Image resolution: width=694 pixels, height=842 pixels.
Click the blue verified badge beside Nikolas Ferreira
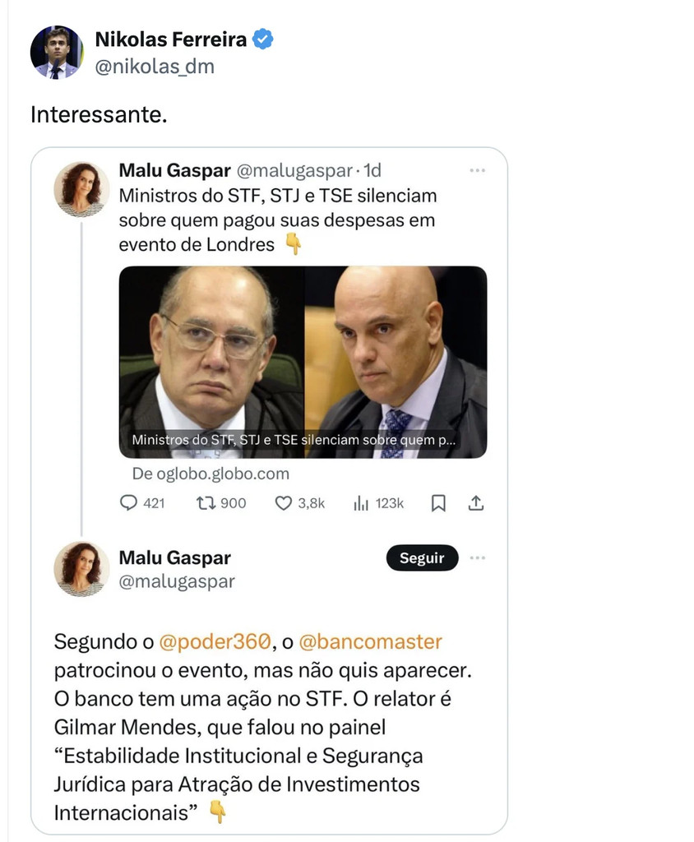262,39
